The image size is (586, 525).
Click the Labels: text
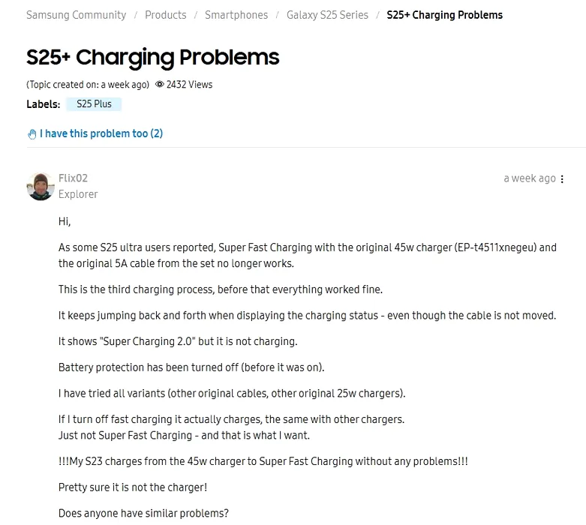tap(44, 104)
